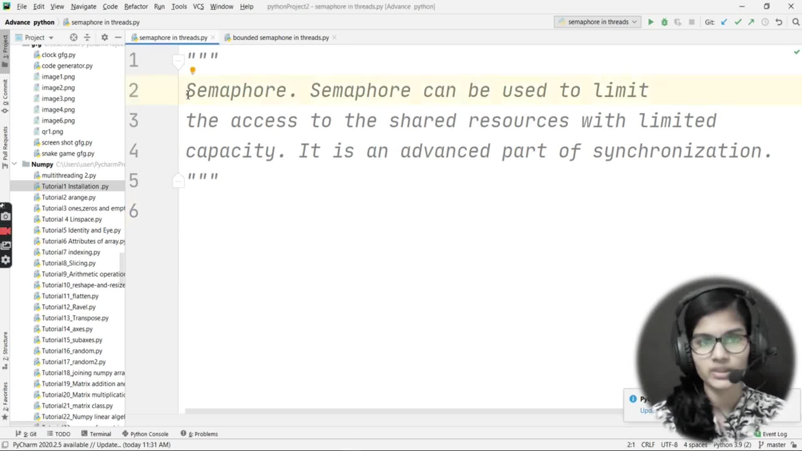
Task: Run the semaphore in threads configuration
Action: click(x=650, y=22)
